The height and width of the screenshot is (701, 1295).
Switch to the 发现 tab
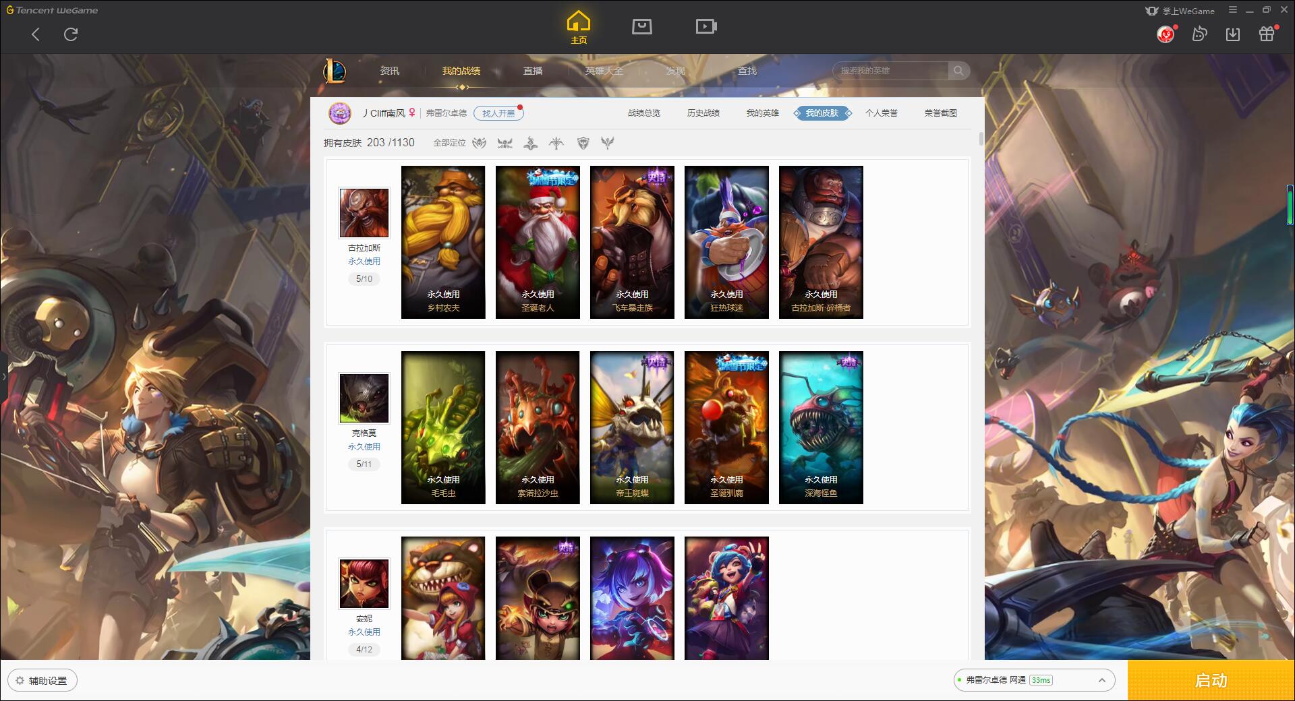676,71
